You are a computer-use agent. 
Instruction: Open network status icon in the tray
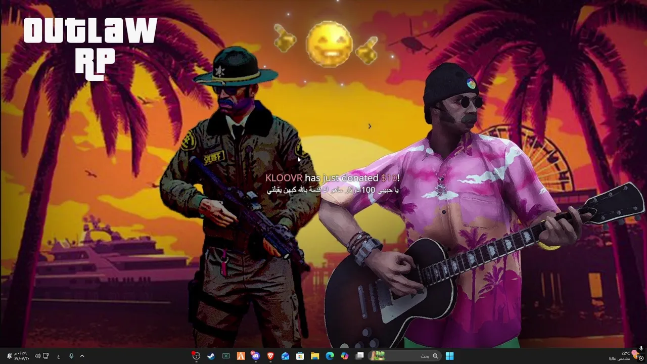coord(46,356)
